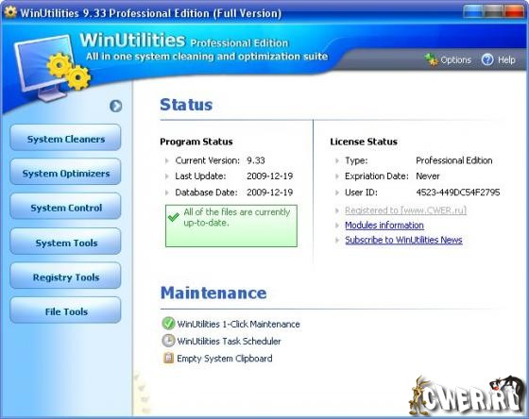Select the File Tools category

pyautogui.click(x=65, y=310)
